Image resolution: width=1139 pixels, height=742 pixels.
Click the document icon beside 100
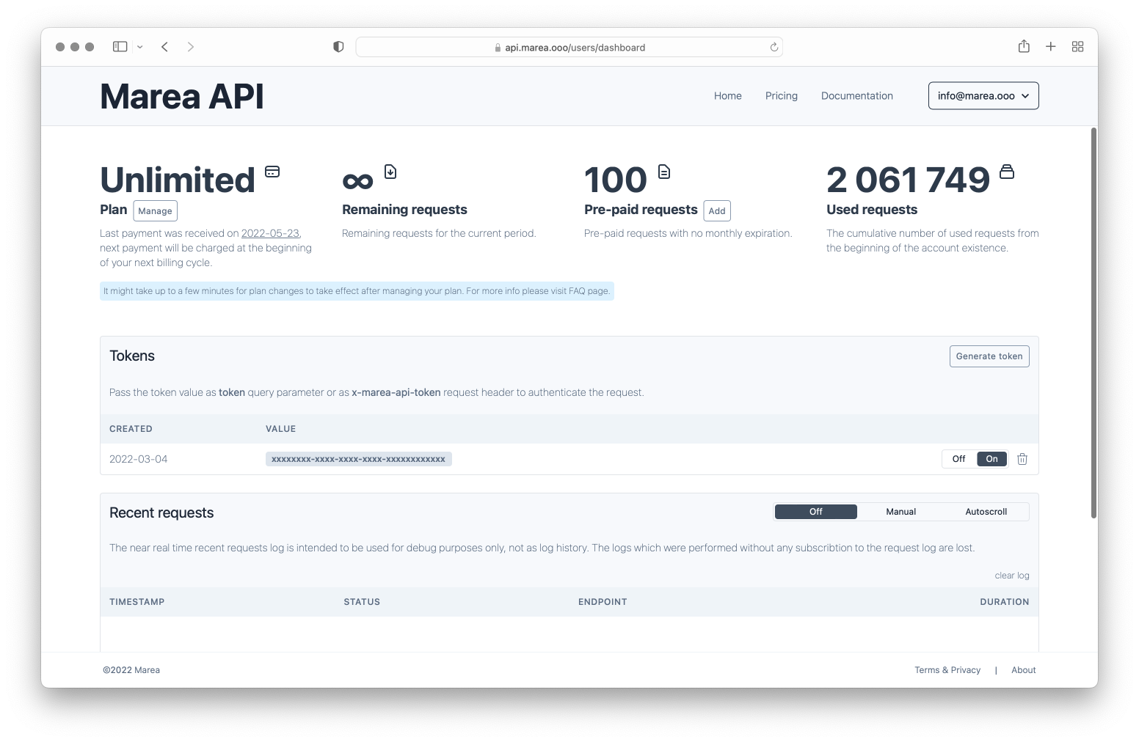pyautogui.click(x=664, y=172)
